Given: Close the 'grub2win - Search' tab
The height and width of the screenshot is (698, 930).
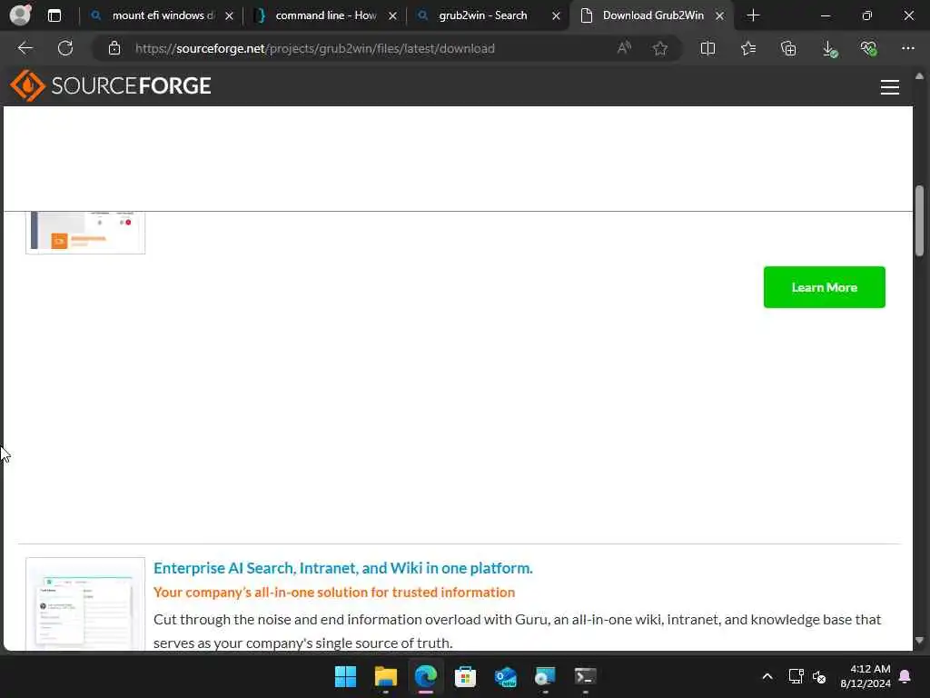Looking at the screenshot, I should [x=556, y=16].
